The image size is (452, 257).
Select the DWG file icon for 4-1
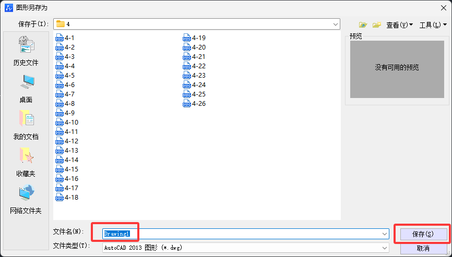click(60, 38)
